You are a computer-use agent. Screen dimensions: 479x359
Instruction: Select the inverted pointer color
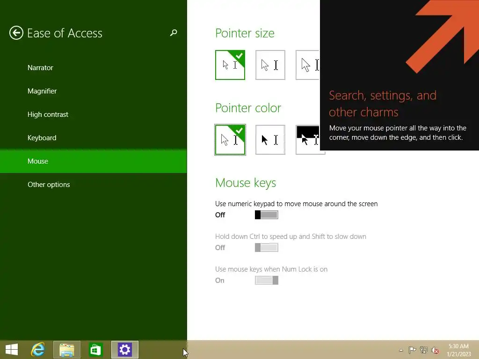308,140
